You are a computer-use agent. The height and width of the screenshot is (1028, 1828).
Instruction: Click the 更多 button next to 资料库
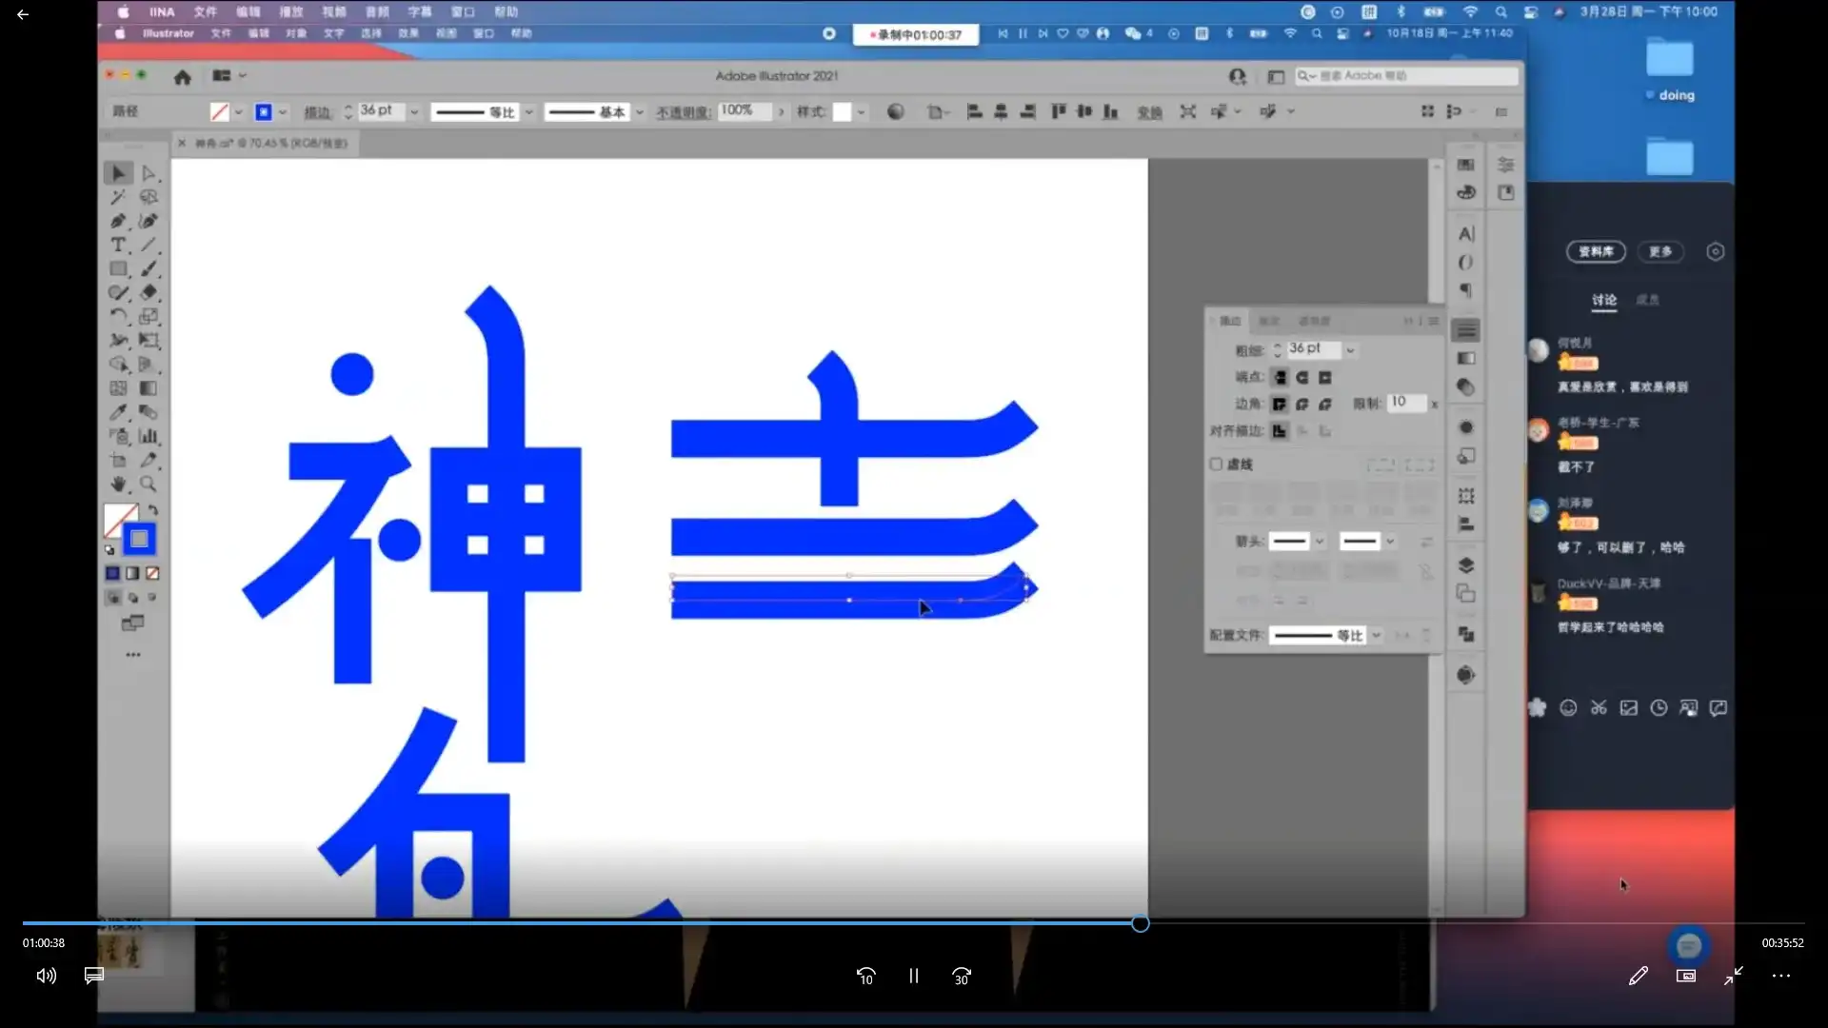tap(1660, 251)
